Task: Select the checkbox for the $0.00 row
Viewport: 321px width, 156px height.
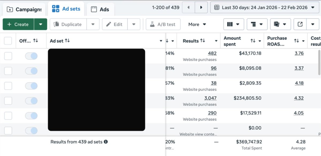Action: click(x=8, y=131)
